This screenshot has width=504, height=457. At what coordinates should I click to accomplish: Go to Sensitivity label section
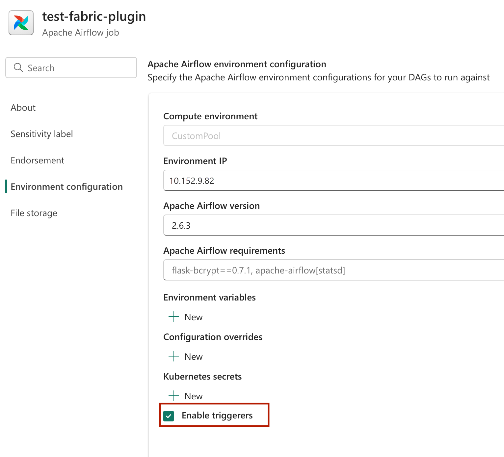point(42,134)
